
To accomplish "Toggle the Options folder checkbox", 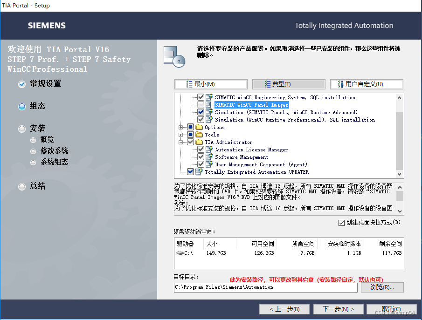I will tap(190, 127).
